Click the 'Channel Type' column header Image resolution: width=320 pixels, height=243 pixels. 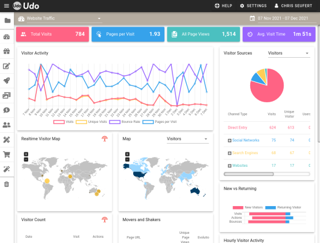[x=238, y=114]
